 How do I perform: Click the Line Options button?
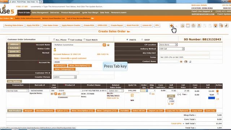click(14, 81)
